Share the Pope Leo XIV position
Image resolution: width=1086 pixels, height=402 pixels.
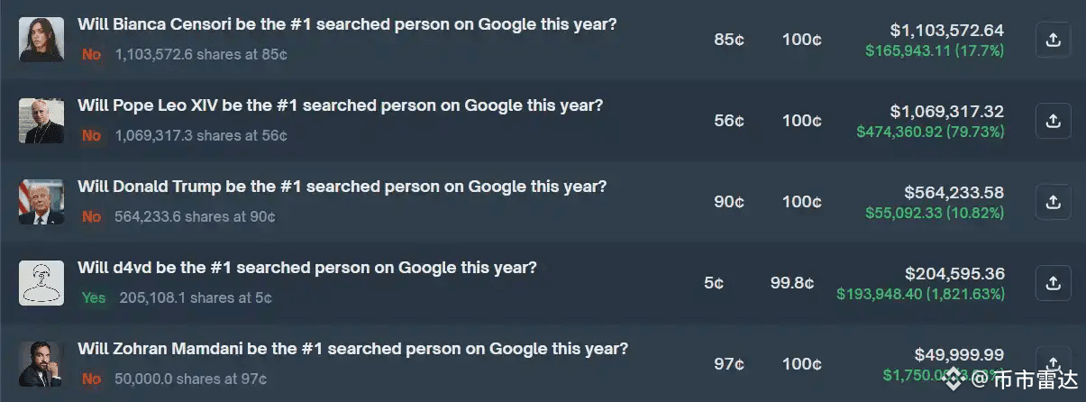coord(1053,121)
